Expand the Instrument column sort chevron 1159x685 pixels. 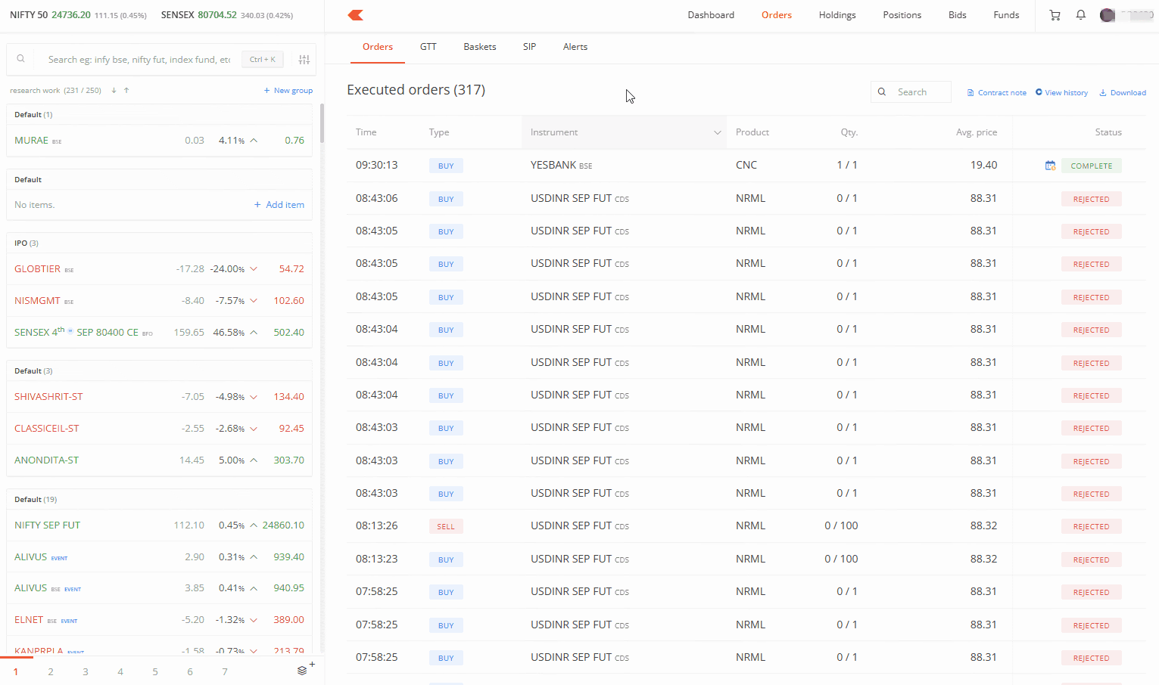(717, 132)
